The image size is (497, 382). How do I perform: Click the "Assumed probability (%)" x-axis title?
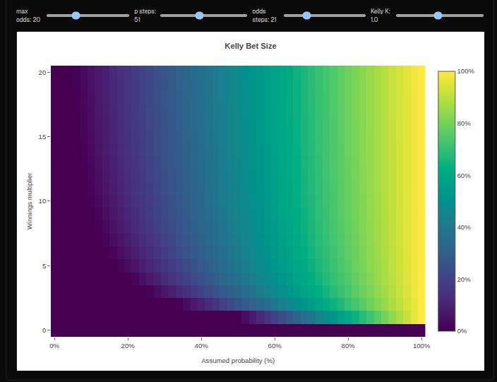238,361
